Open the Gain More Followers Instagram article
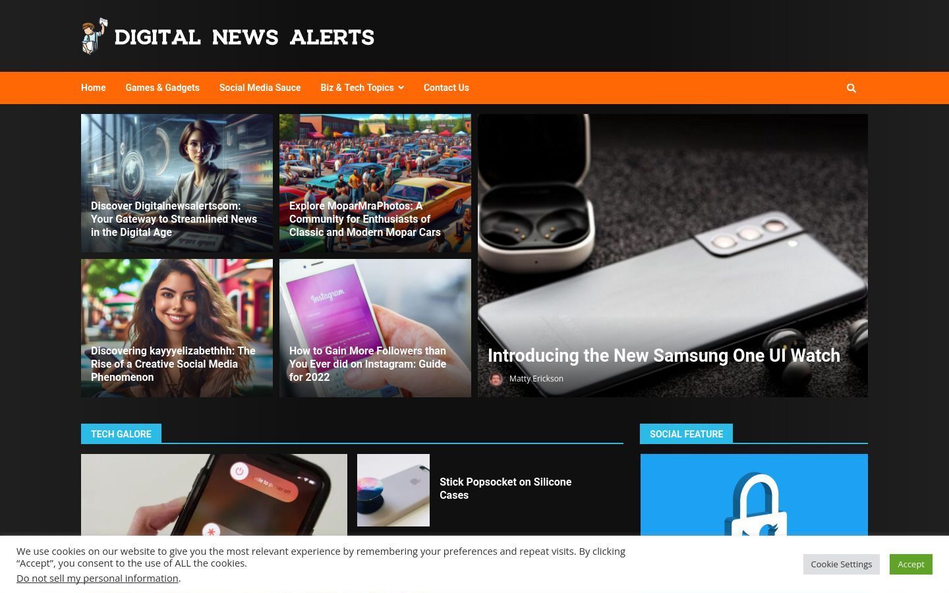 (367, 364)
